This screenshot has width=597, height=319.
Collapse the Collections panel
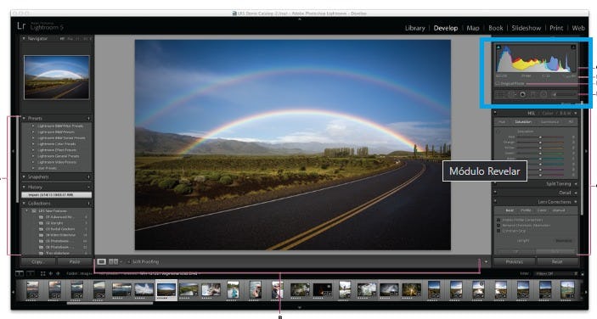tap(24, 204)
